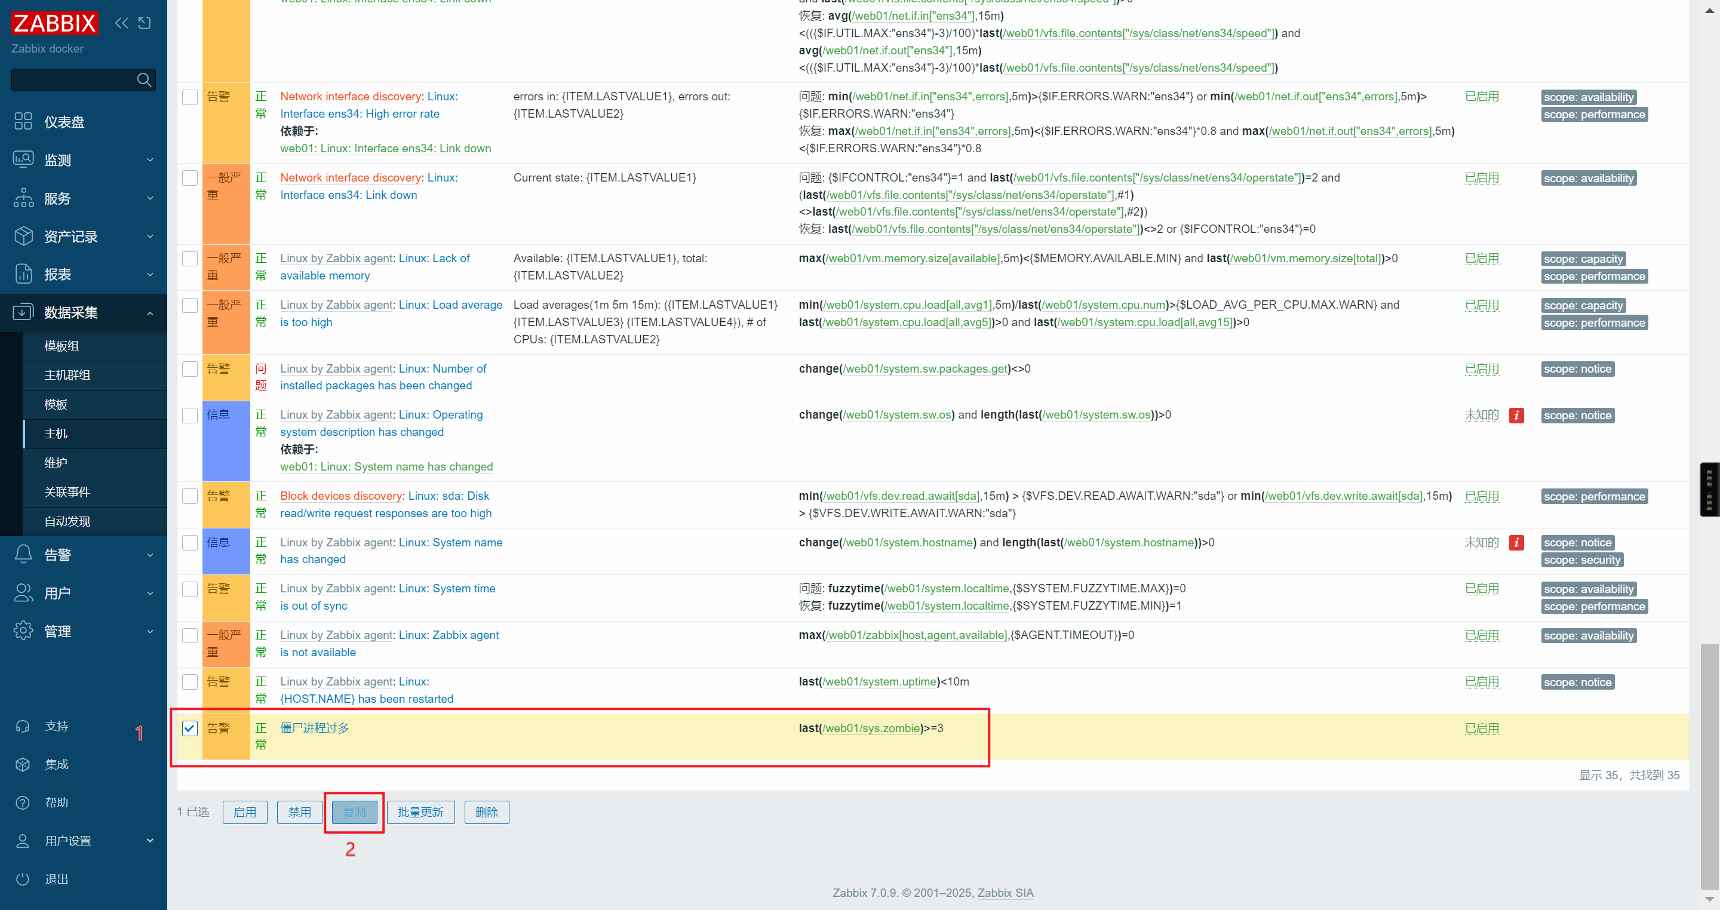Click the search magnifier icon

(x=143, y=80)
